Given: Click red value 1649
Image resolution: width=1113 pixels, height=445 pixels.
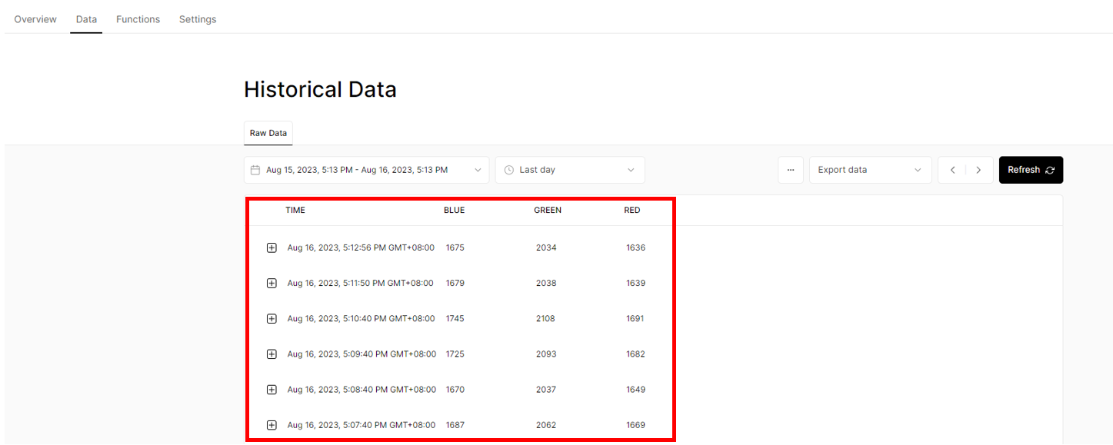Looking at the screenshot, I should 636,389.
